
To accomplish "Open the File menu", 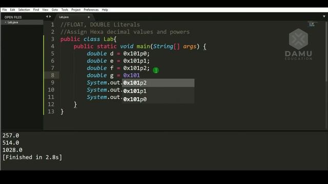I will click(x=5, y=10).
